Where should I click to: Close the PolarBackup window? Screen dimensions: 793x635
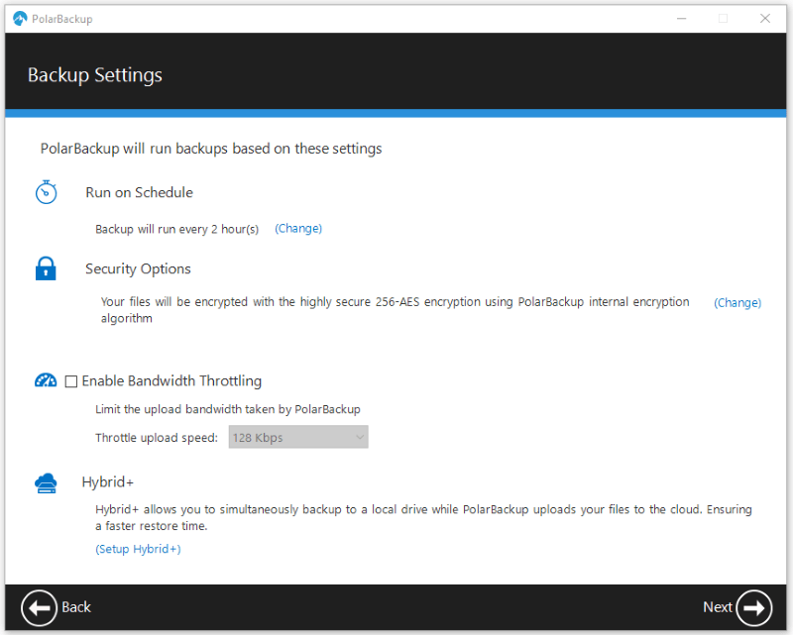(x=765, y=19)
